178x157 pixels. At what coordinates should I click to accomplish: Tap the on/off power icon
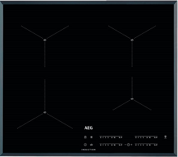pyautogui.click(x=85, y=145)
